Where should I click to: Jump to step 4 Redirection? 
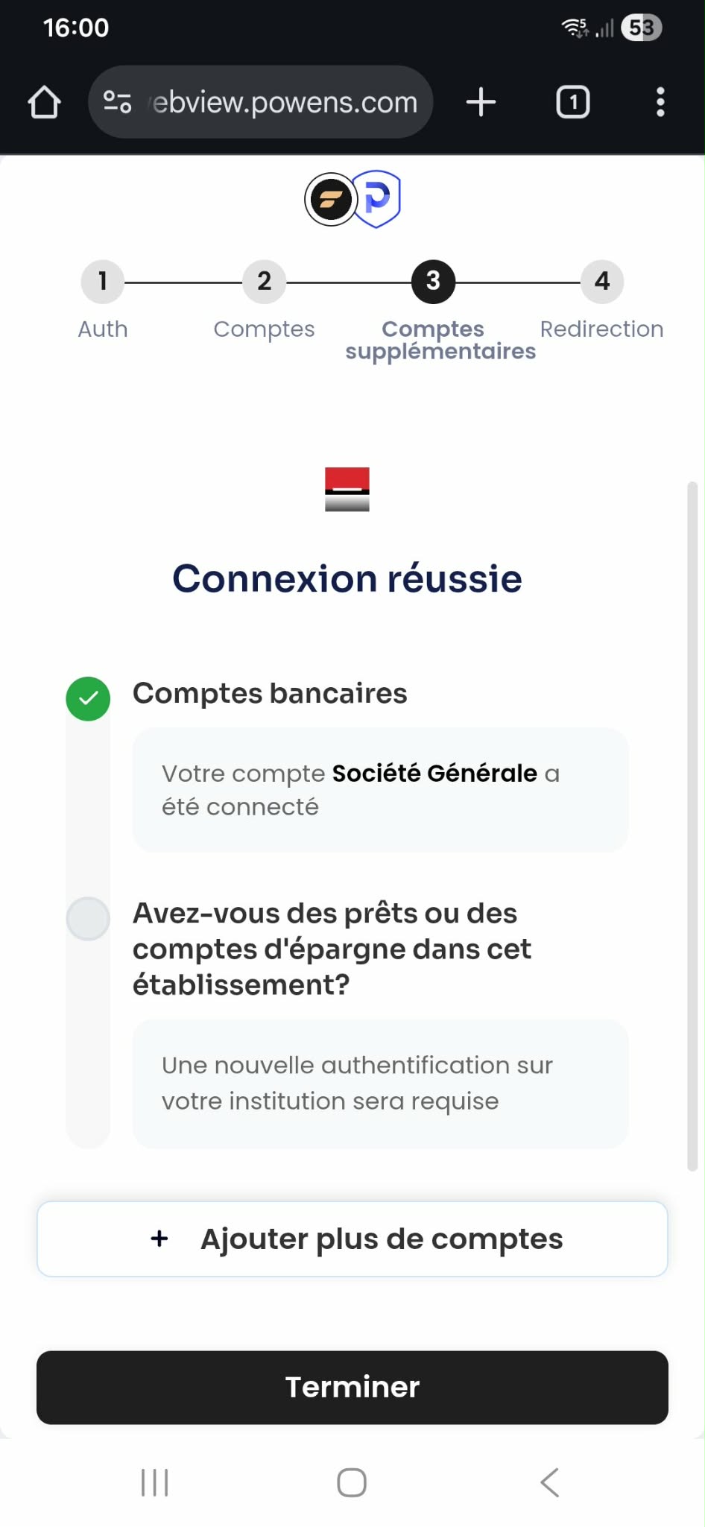click(602, 282)
